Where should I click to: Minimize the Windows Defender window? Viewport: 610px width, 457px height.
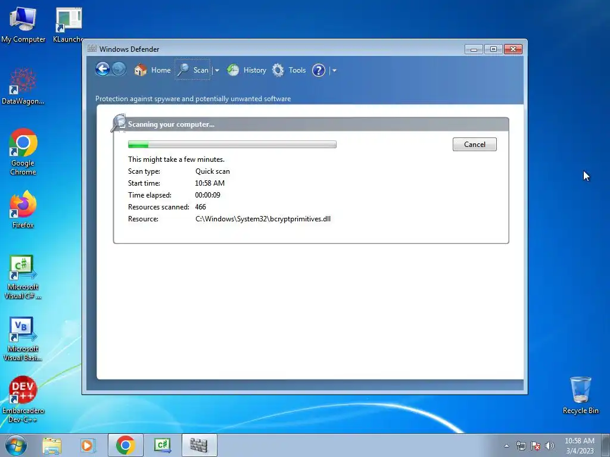coord(474,49)
